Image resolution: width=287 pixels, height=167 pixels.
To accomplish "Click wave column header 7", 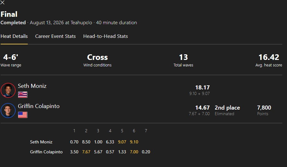I will (146, 131).
